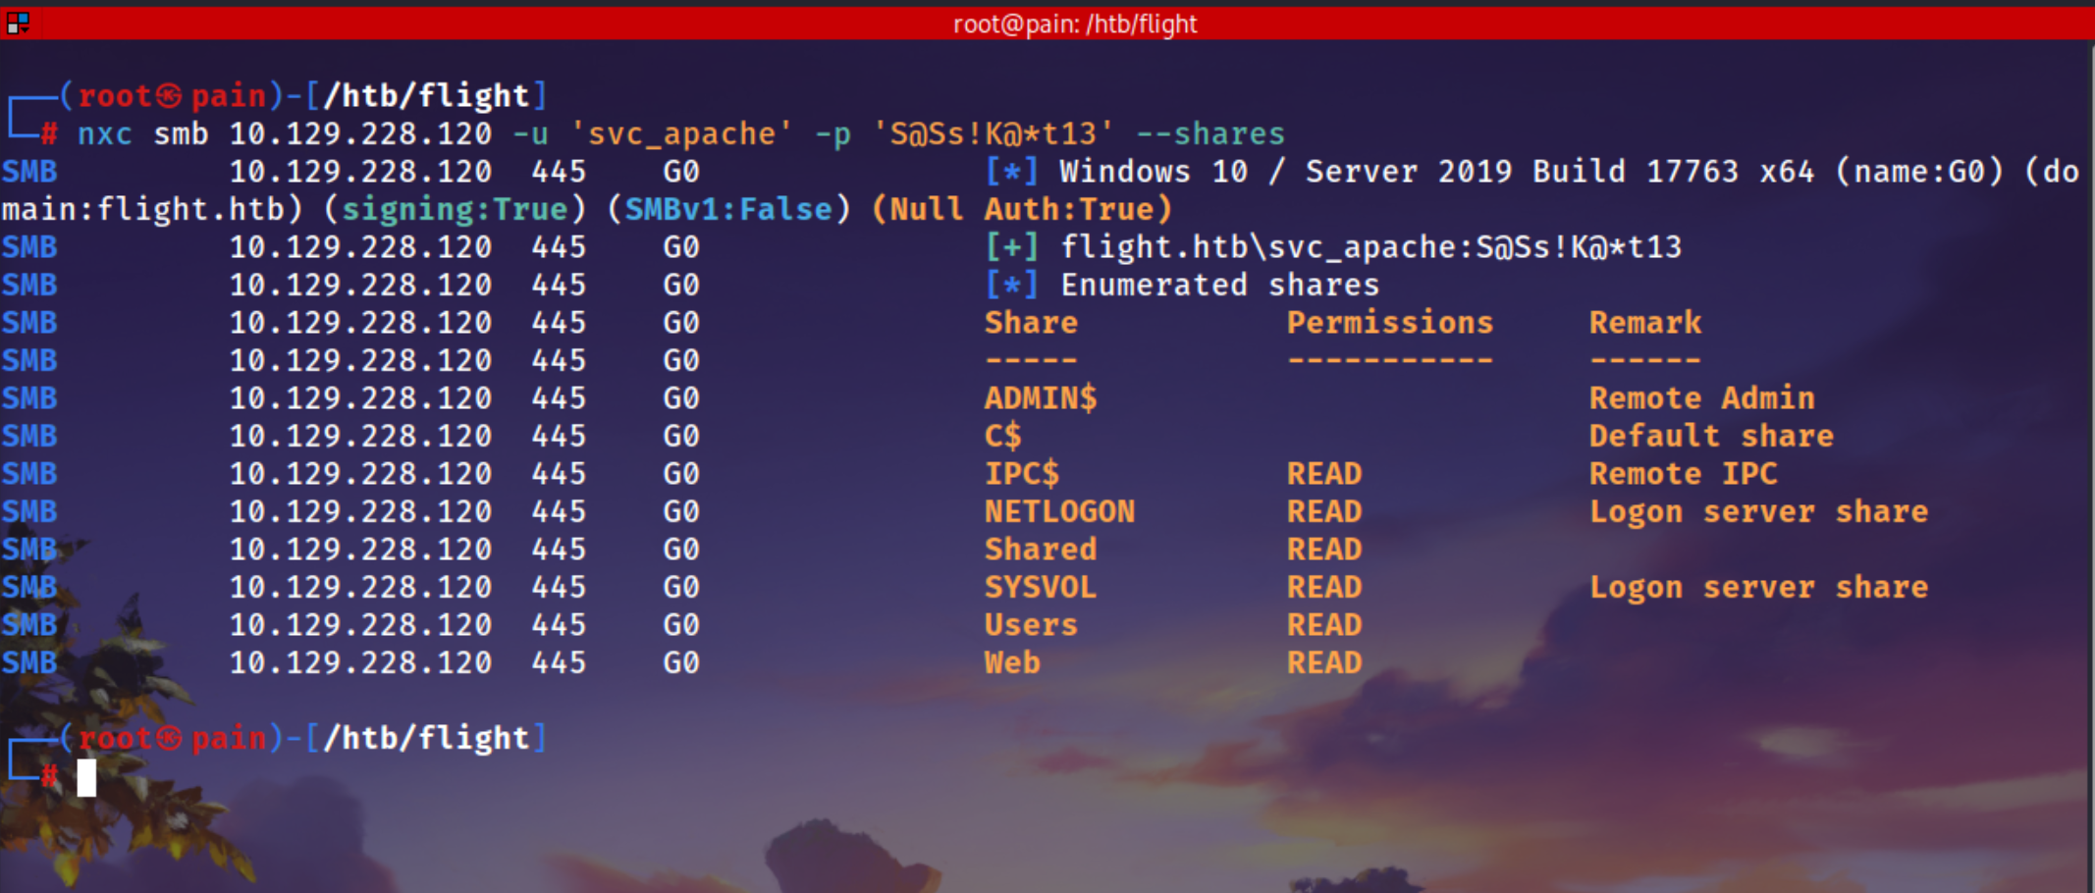Click the Remote Admin remark text
This screenshot has width=2095, height=893.
click(1702, 398)
